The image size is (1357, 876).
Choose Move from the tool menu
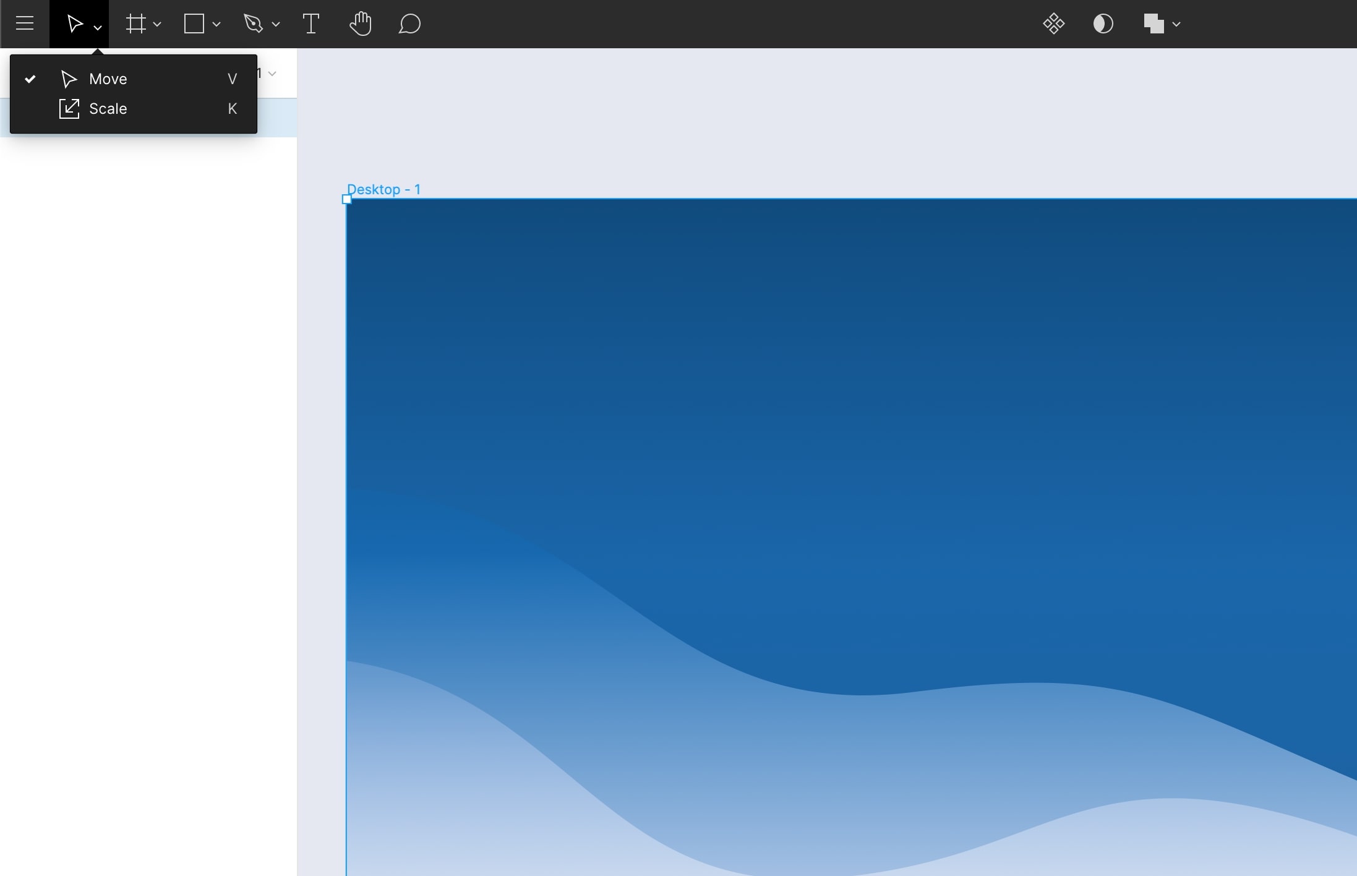(x=108, y=79)
